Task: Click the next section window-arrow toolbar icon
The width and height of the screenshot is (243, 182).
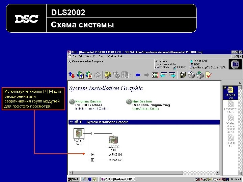Action: (x=172, y=75)
